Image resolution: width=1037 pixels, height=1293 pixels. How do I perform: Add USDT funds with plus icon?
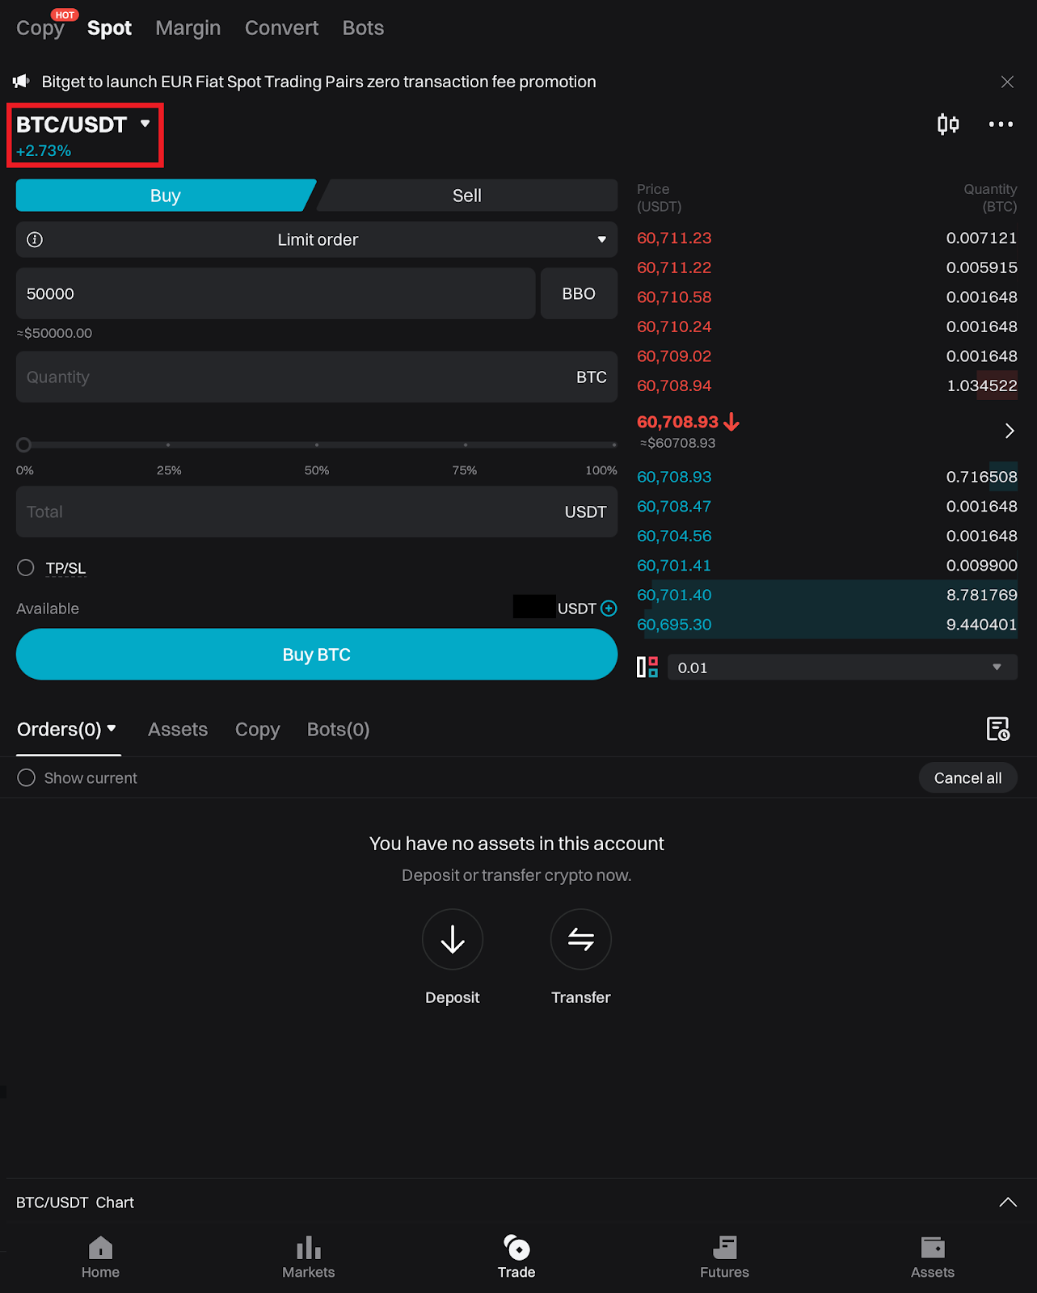point(609,609)
